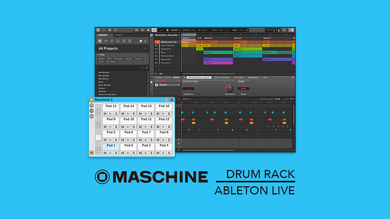
Task: Mute Pad 13 with its M button
Action: point(105,114)
